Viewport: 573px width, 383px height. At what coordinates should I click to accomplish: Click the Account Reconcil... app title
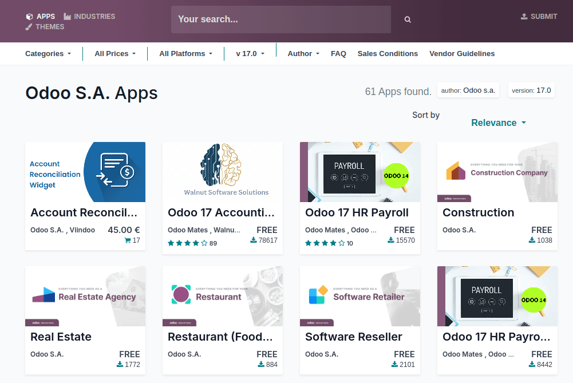[84, 213]
